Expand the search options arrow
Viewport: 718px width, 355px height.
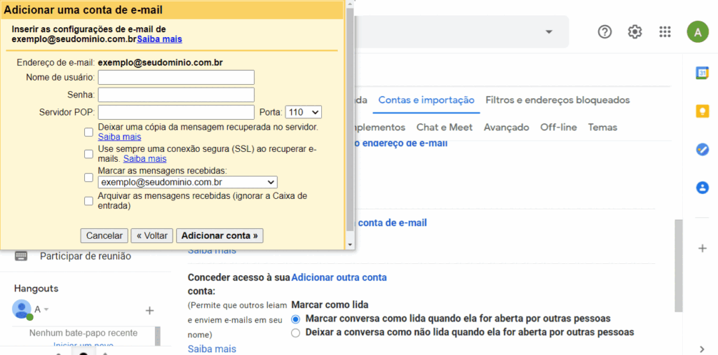(x=549, y=32)
